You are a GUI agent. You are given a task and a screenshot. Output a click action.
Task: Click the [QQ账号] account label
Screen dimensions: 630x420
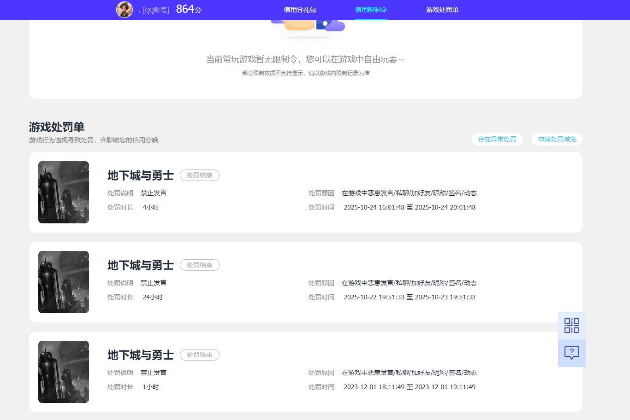click(155, 10)
